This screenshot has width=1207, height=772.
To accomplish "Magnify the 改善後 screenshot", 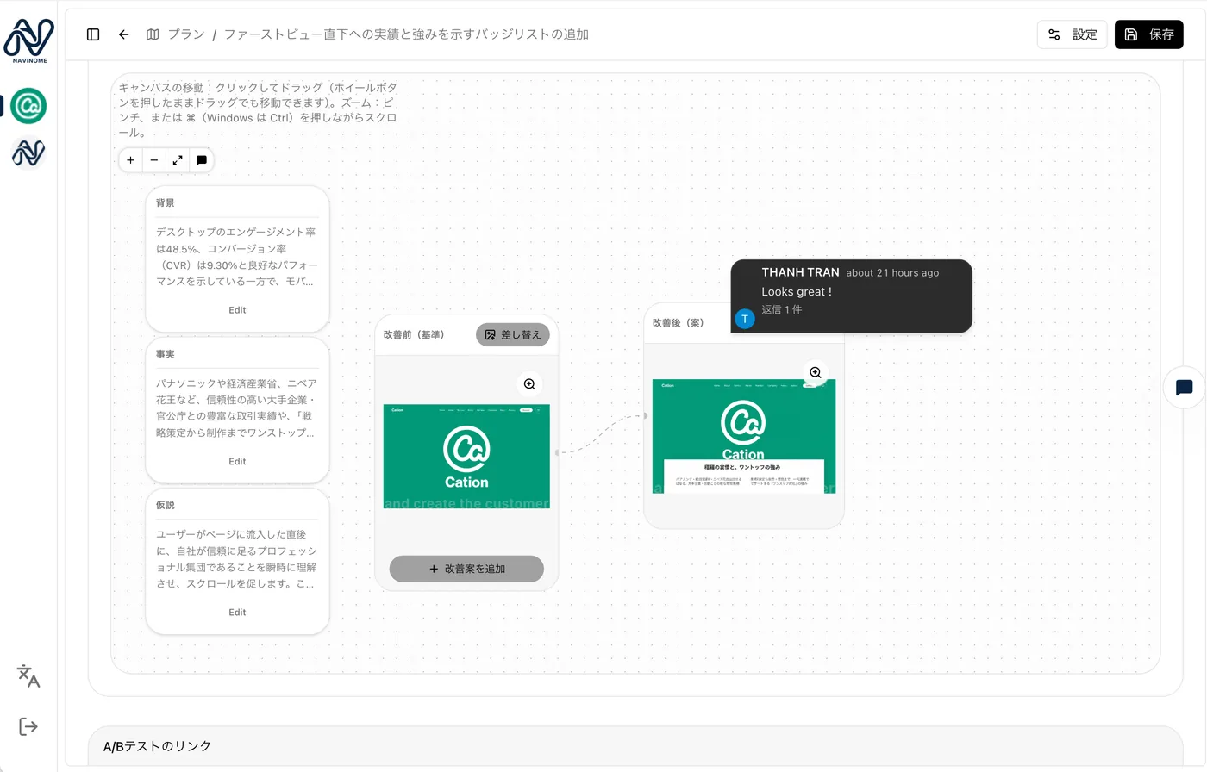I will coord(816,373).
